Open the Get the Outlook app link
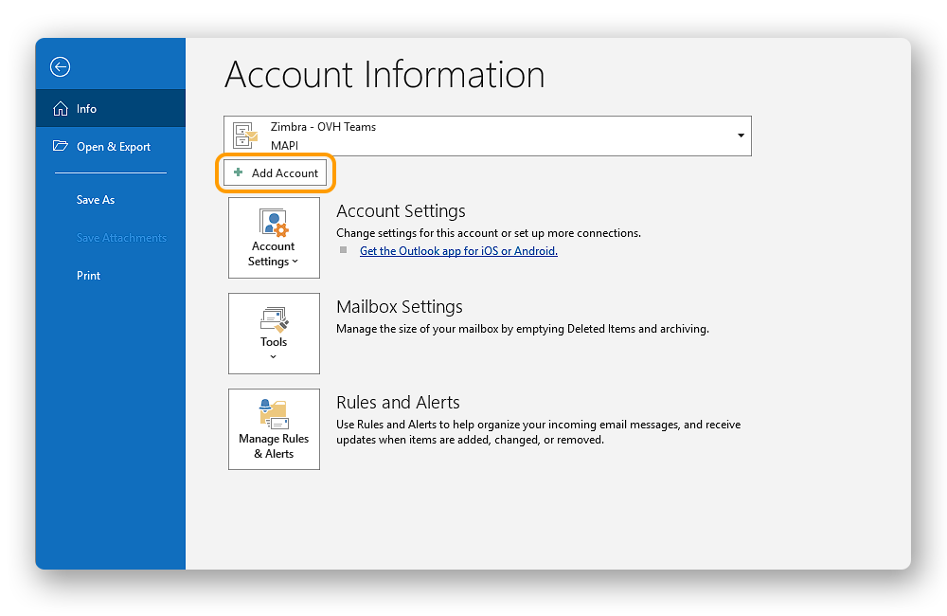947x616 pixels. pos(458,251)
